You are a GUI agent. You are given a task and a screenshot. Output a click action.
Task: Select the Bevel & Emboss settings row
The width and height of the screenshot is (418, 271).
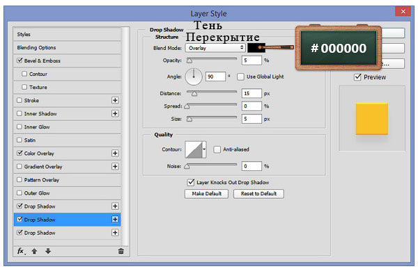click(x=67, y=60)
